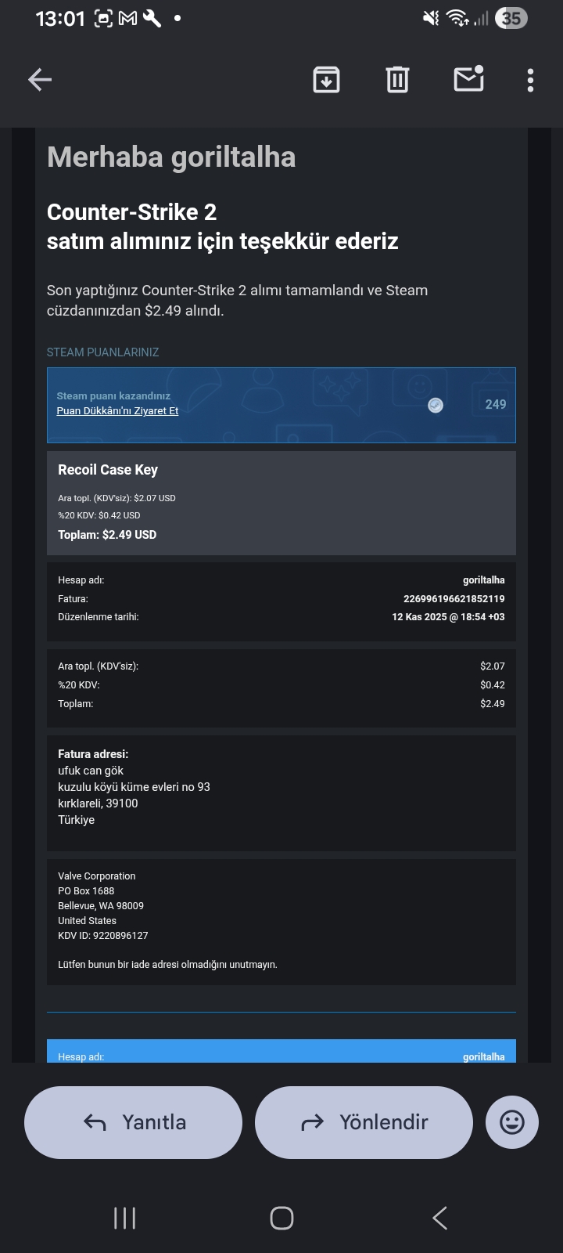Tap Yönlendir to forward the email
Screen dimensions: 563x1253
364,1122
